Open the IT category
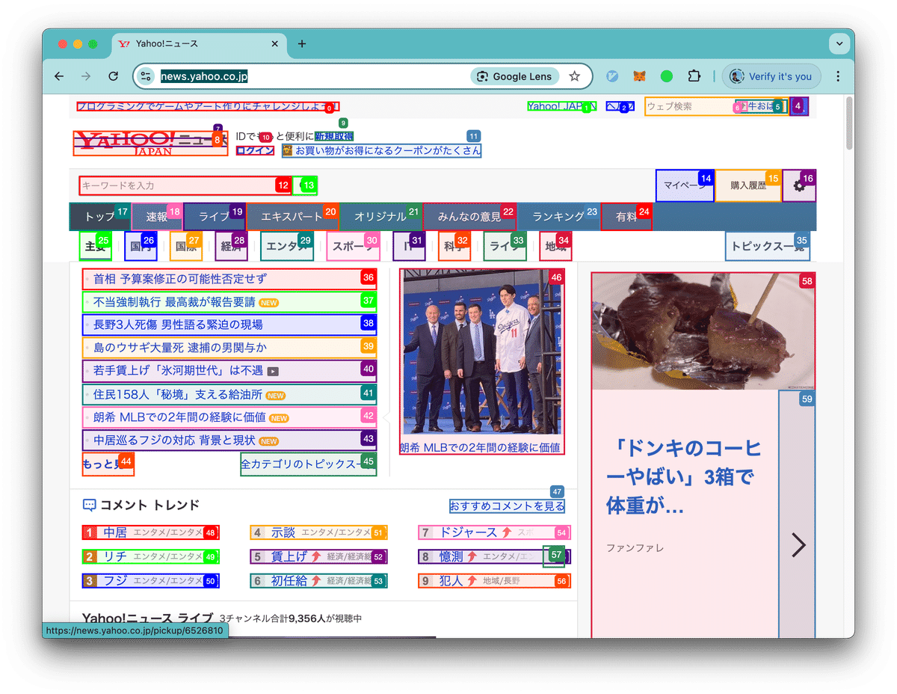897x694 pixels. point(409,246)
